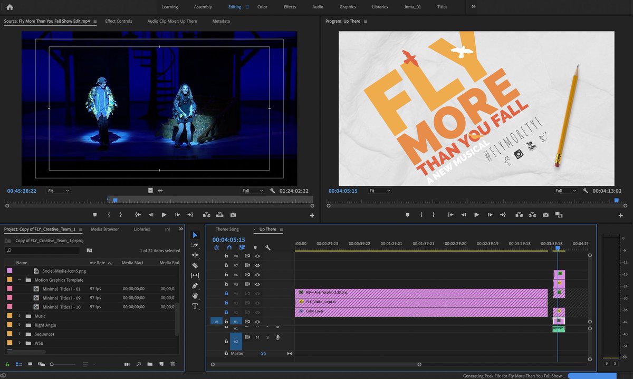
Task: Expand the Right Angle bin
Action: 20,325
